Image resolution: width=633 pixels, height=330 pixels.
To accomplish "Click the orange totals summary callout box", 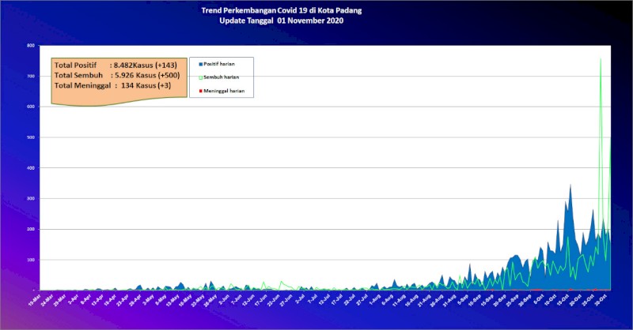I will click(119, 82).
